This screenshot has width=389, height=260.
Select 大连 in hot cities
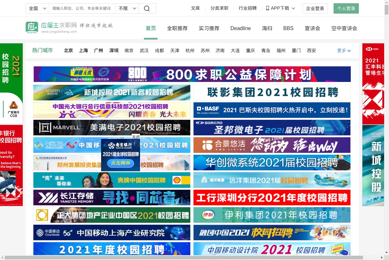235,51
